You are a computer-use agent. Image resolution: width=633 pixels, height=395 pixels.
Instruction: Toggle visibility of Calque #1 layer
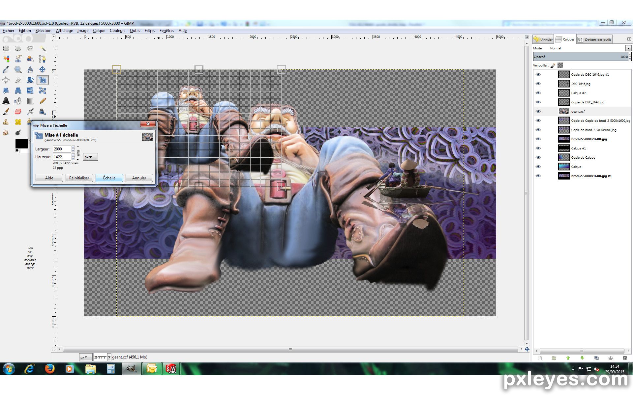click(x=538, y=148)
